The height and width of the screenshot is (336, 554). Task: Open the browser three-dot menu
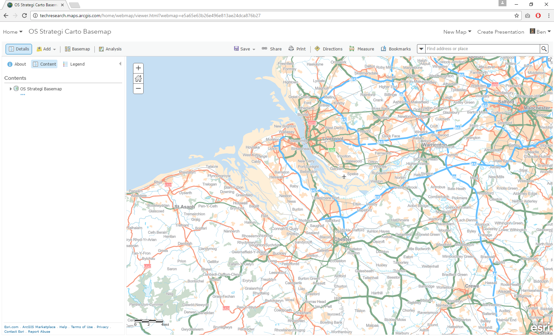coord(549,15)
